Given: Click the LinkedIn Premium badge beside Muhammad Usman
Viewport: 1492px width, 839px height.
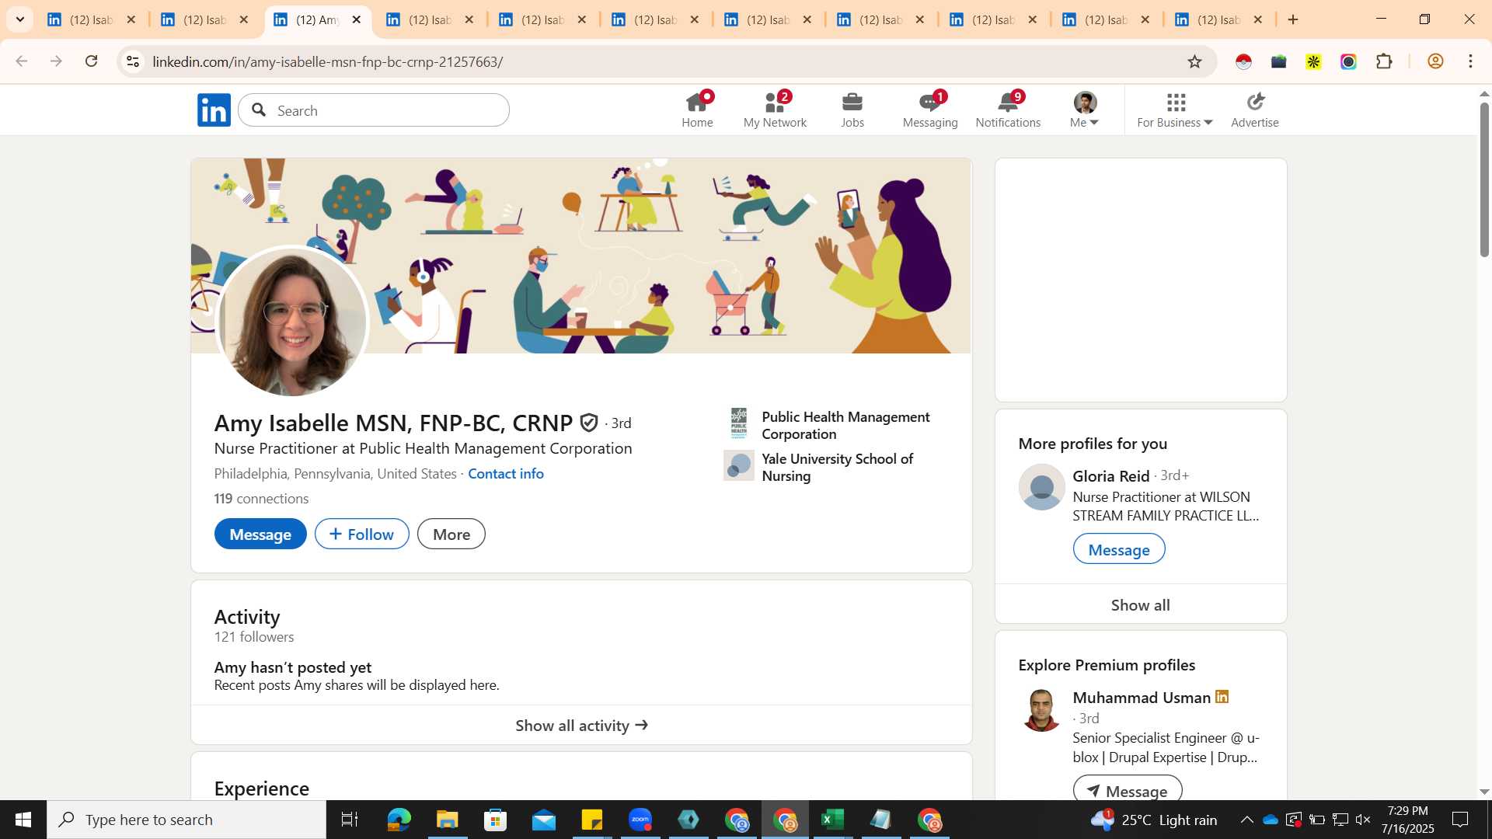Looking at the screenshot, I should [1222, 697].
